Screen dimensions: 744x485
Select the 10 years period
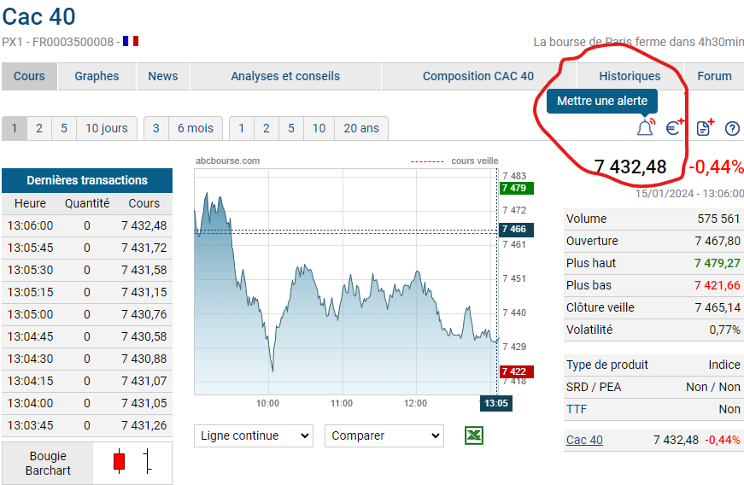pyautogui.click(x=319, y=128)
